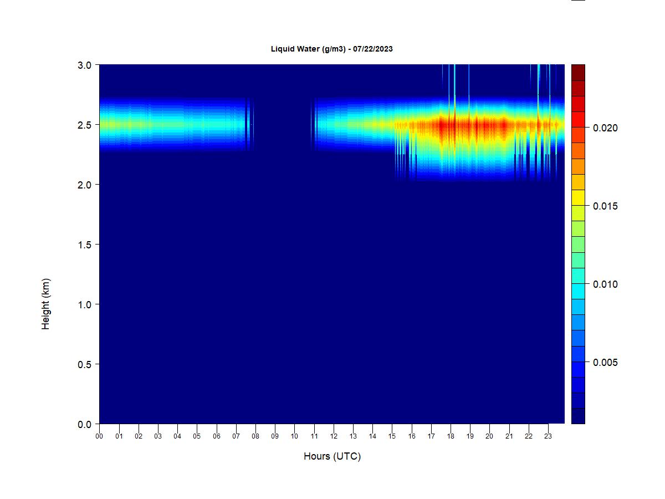Click hour tick label 16

pos(411,436)
